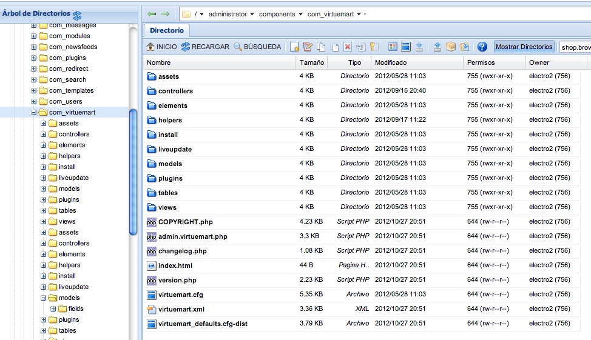The height and width of the screenshot is (340, 591).
Task: Select com_redirect in the directory tree
Action: click(69, 69)
